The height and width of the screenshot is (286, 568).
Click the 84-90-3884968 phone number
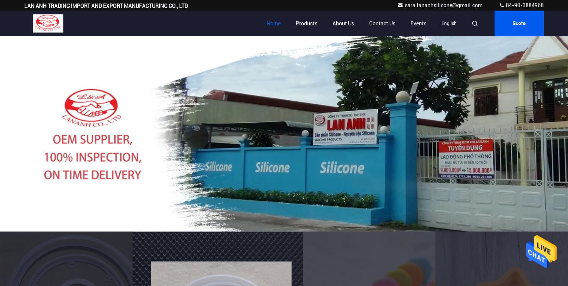point(525,5)
